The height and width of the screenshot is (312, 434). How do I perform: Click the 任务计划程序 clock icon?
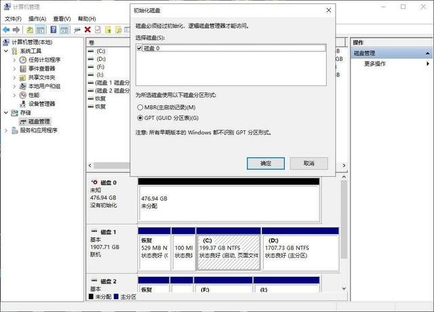point(22,60)
